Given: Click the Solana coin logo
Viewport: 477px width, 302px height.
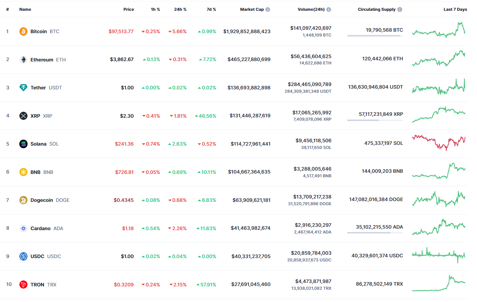Looking at the screenshot, I should (23, 144).
